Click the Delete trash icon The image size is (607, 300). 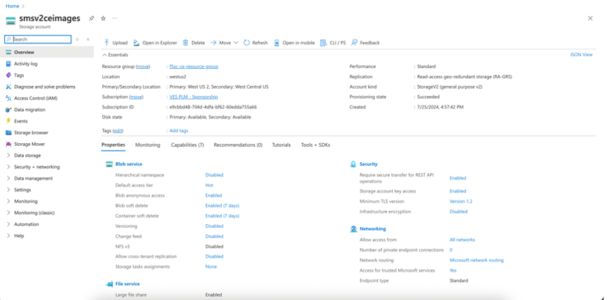(x=186, y=42)
